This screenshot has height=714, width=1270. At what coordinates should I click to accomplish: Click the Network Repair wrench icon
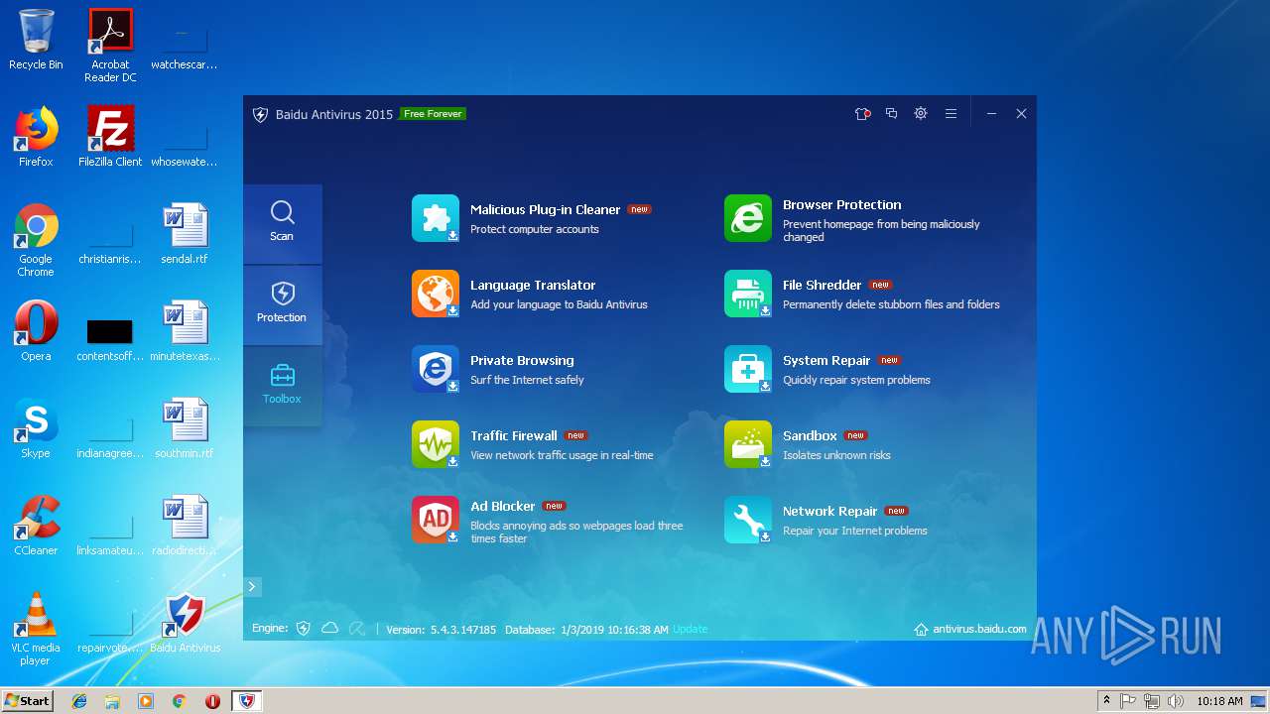point(748,520)
